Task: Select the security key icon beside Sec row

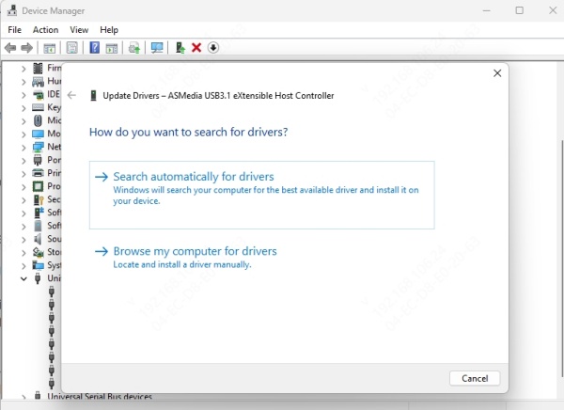Action: pos(39,199)
